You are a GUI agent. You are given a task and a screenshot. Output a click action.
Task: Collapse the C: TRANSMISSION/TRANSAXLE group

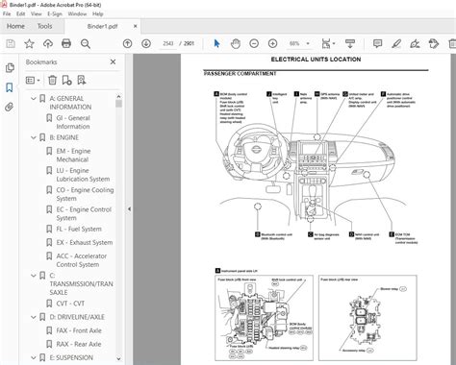[x=34, y=276]
